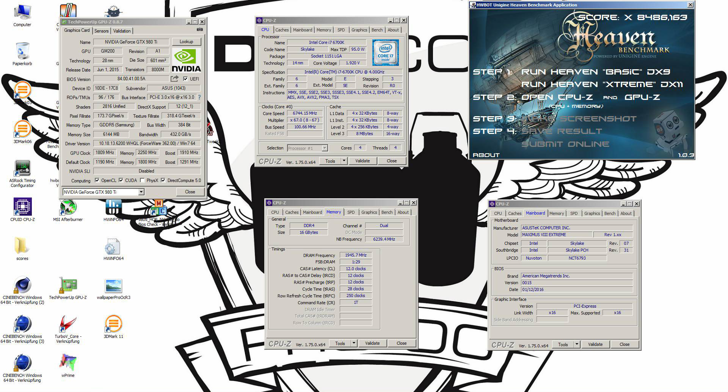This screenshot has height=392, width=728.
Task: Click the Core Speed value in CPU-Z
Action: pyautogui.click(x=305, y=113)
